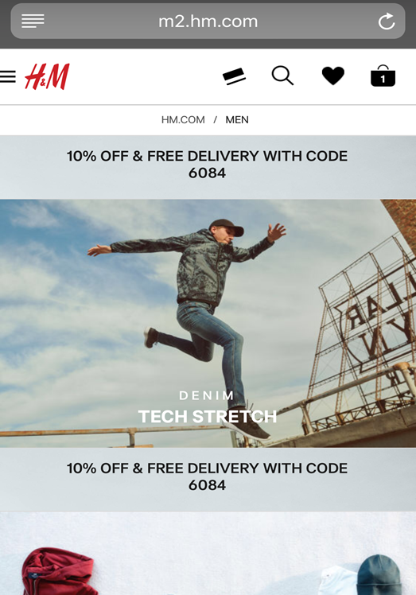Select the MEN breadcrumb item
Screen dimensions: 416x595
coord(237,120)
